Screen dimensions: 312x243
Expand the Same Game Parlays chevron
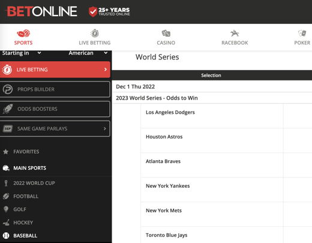pos(104,128)
